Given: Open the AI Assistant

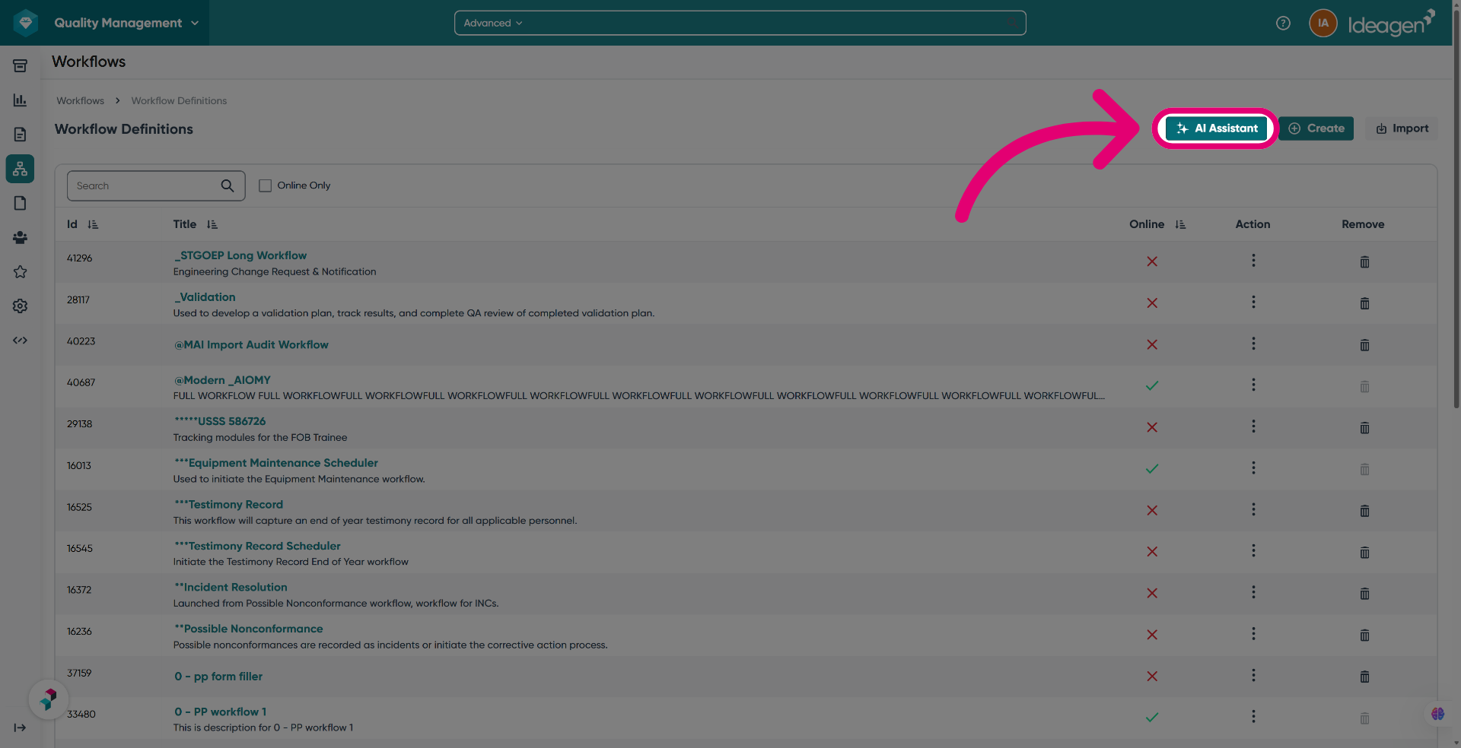Looking at the screenshot, I should [1216, 128].
